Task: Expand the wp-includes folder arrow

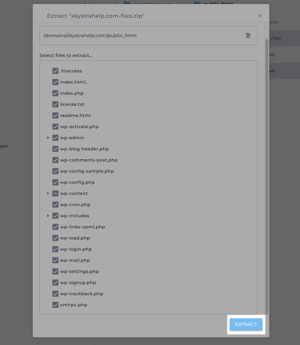Action: pyautogui.click(x=48, y=216)
